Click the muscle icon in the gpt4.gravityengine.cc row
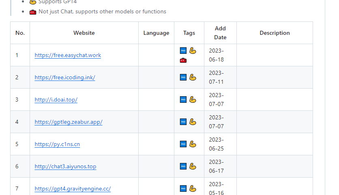 193,189
